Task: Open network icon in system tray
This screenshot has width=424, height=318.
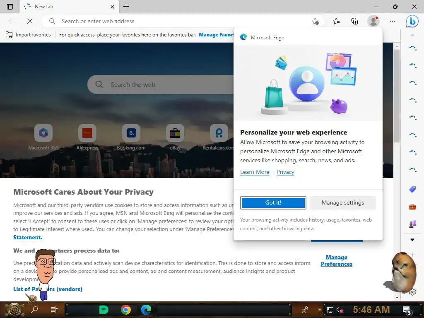Action: [330, 310]
